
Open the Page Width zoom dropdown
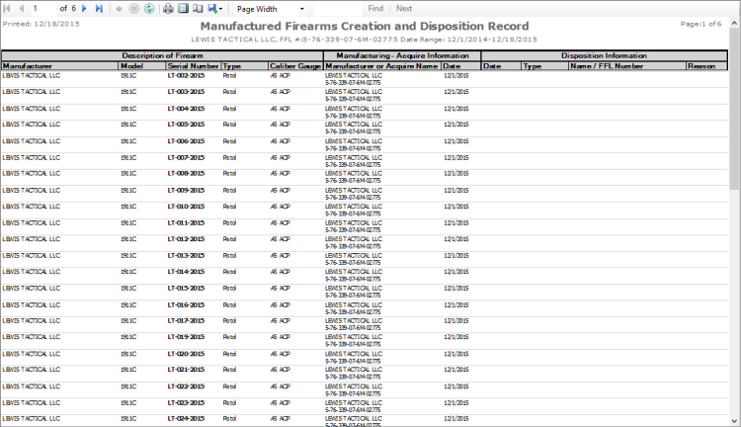[271, 9]
